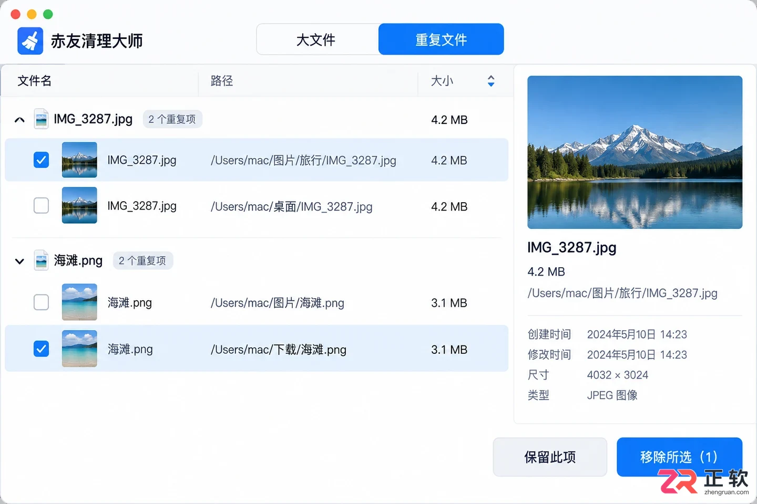Click the 3.1 MB size in 下载 row

coord(449,350)
